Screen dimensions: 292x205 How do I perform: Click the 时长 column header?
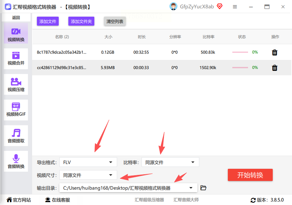[x=142, y=37]
